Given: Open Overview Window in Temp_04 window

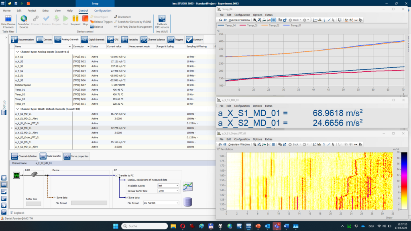Looking at the screenshot, I should click(x=239, y=20).
